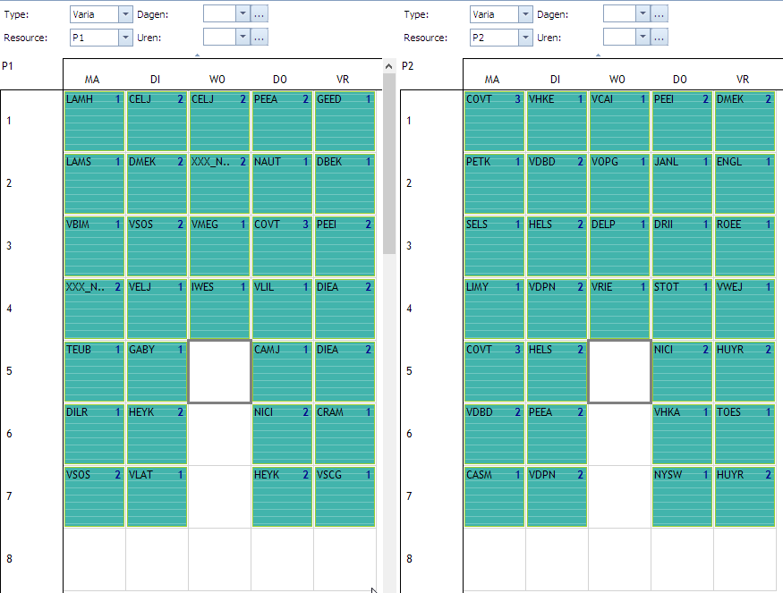
Task: Select the GEED cell in P1 grid
Action: pos(345,122)
